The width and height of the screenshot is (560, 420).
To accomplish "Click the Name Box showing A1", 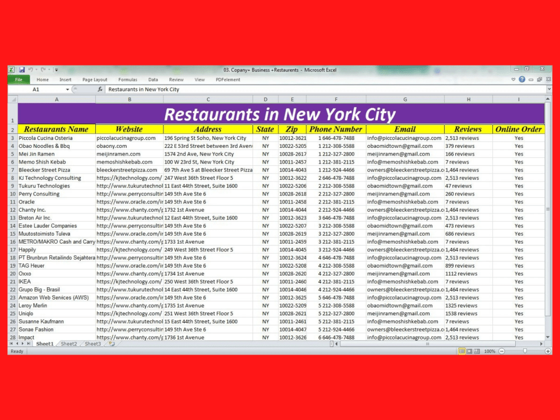I will pos(36,89).
